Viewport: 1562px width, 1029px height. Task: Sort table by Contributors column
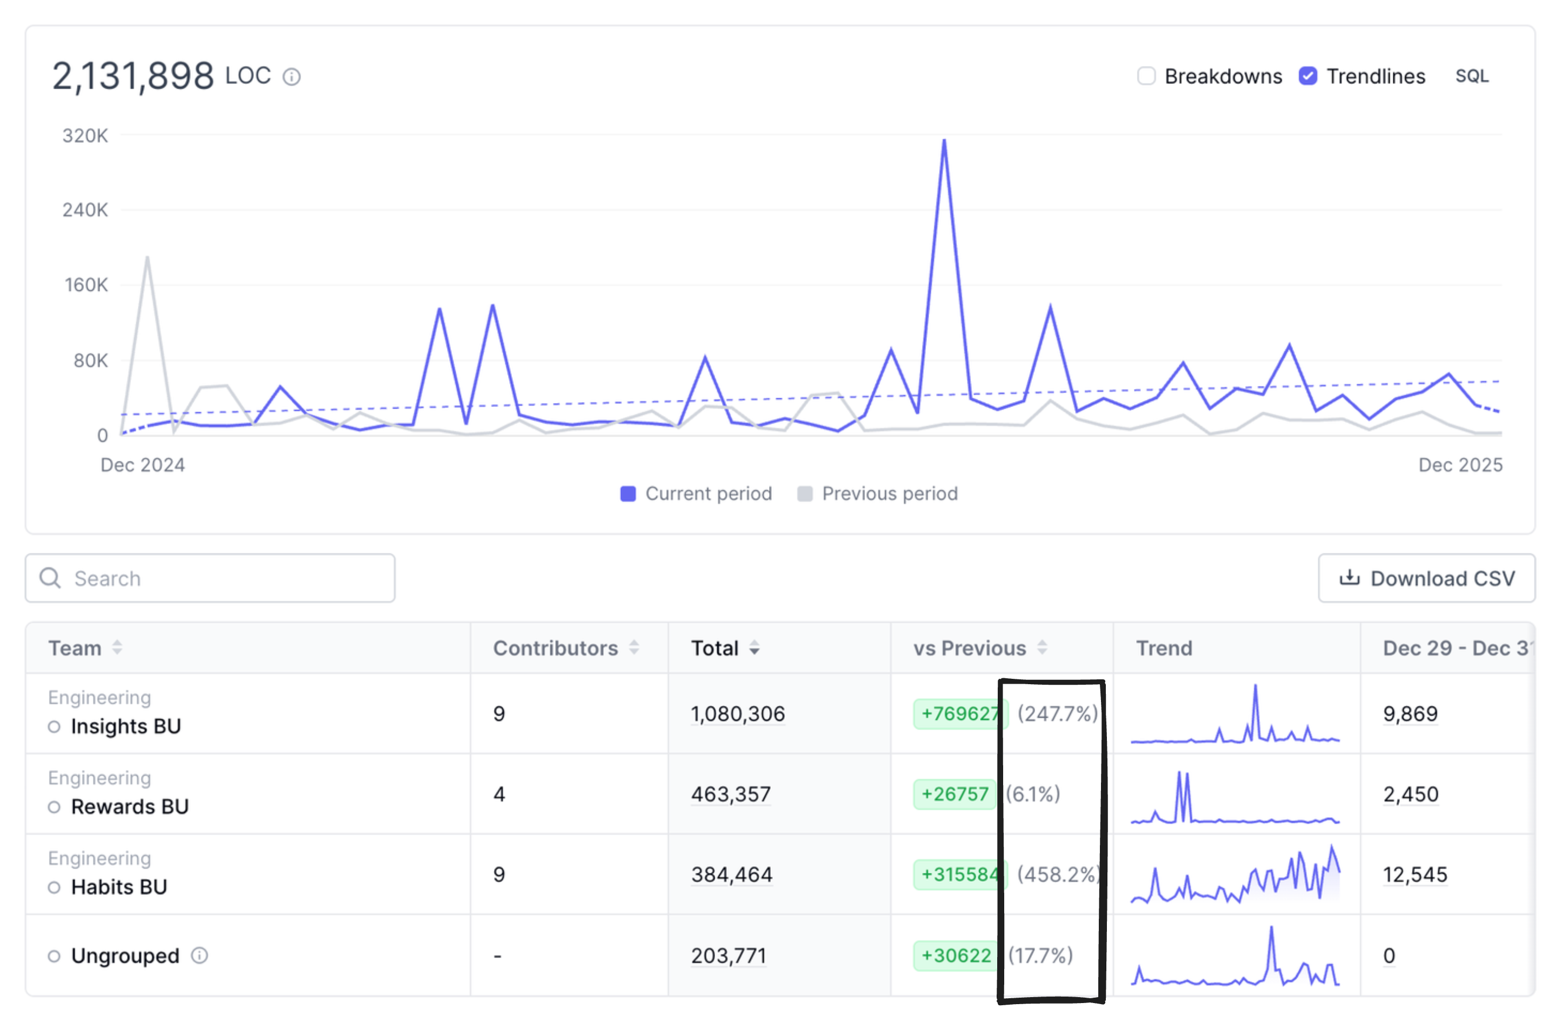point(633,647)
